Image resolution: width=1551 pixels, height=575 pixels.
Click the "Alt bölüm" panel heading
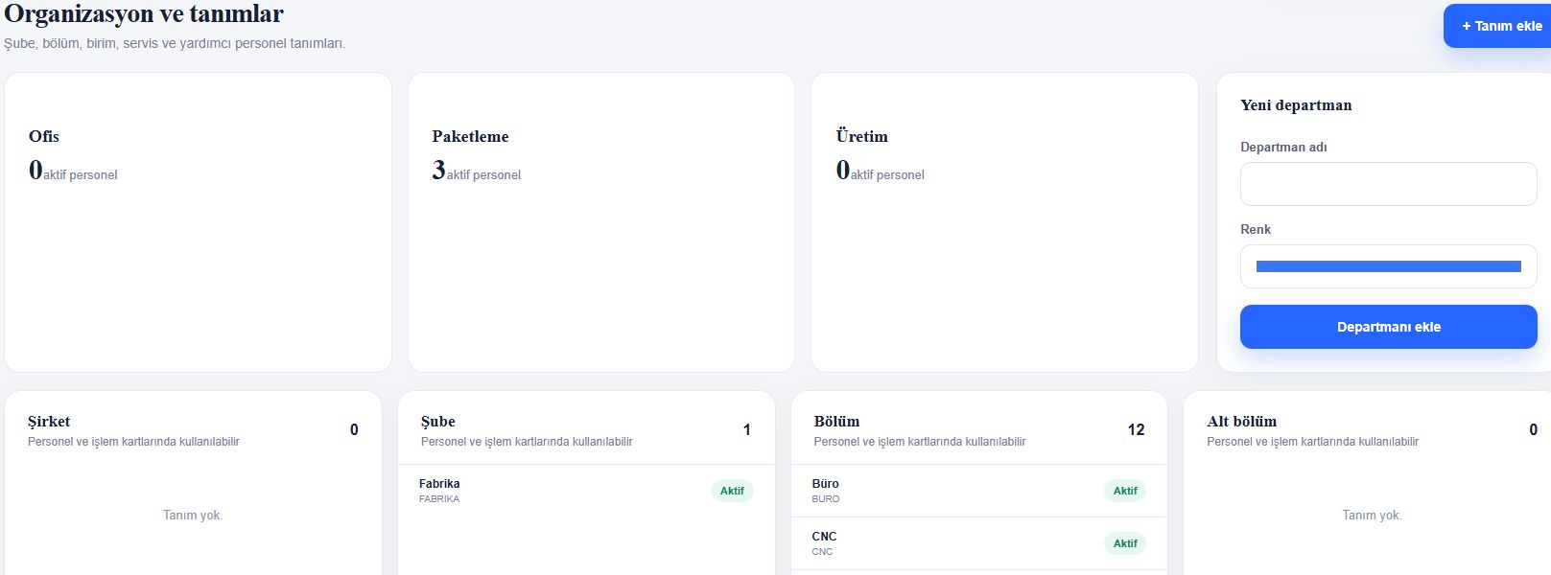coord(1242,422)
